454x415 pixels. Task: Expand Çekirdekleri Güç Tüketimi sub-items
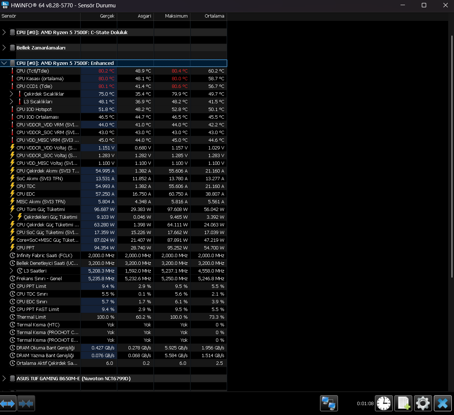[11, 217]
